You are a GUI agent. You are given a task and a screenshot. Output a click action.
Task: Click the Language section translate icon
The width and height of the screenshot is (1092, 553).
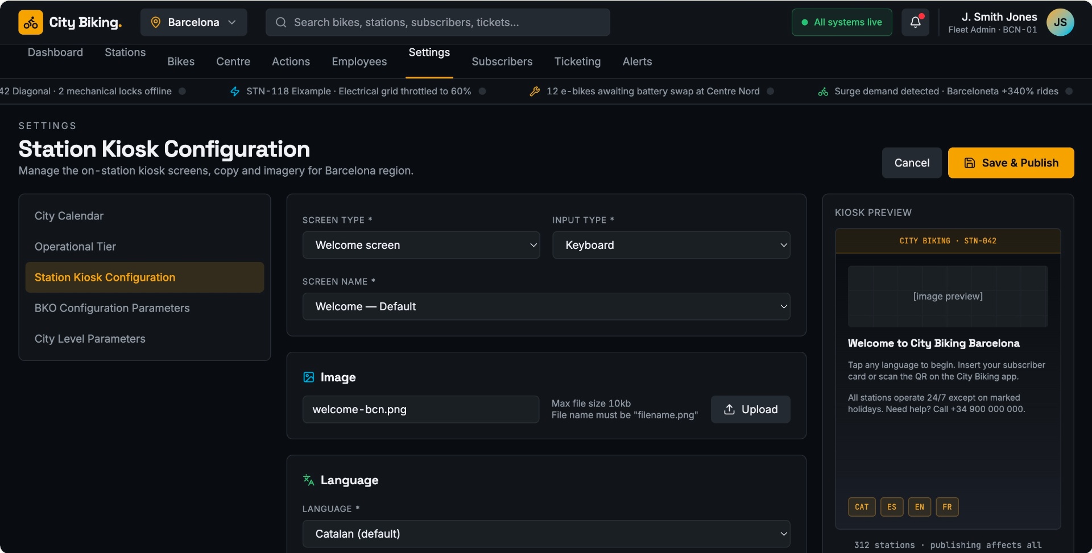point(309,480)
